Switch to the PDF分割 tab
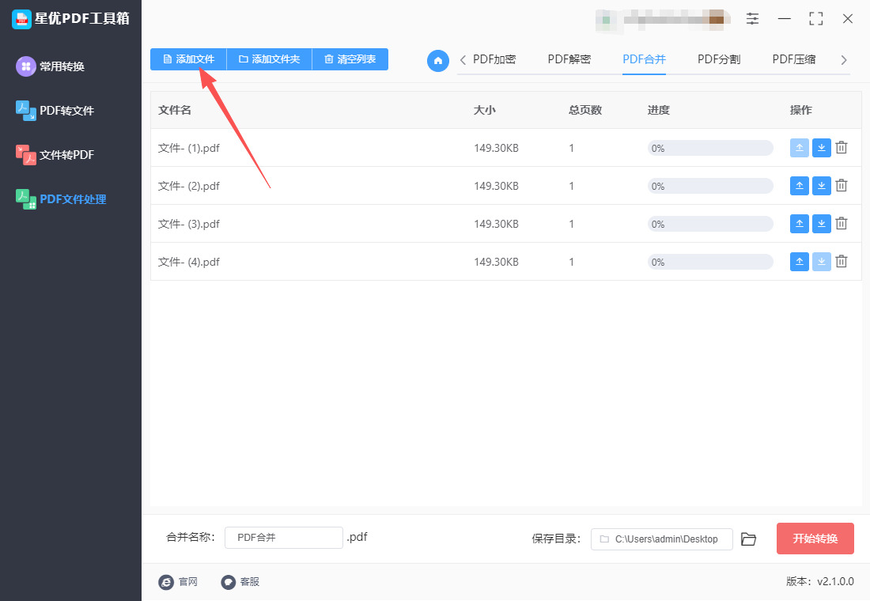 [719, 59]
